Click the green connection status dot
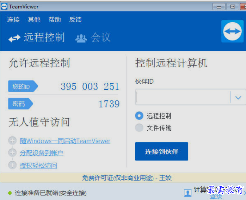 (10, 193)
